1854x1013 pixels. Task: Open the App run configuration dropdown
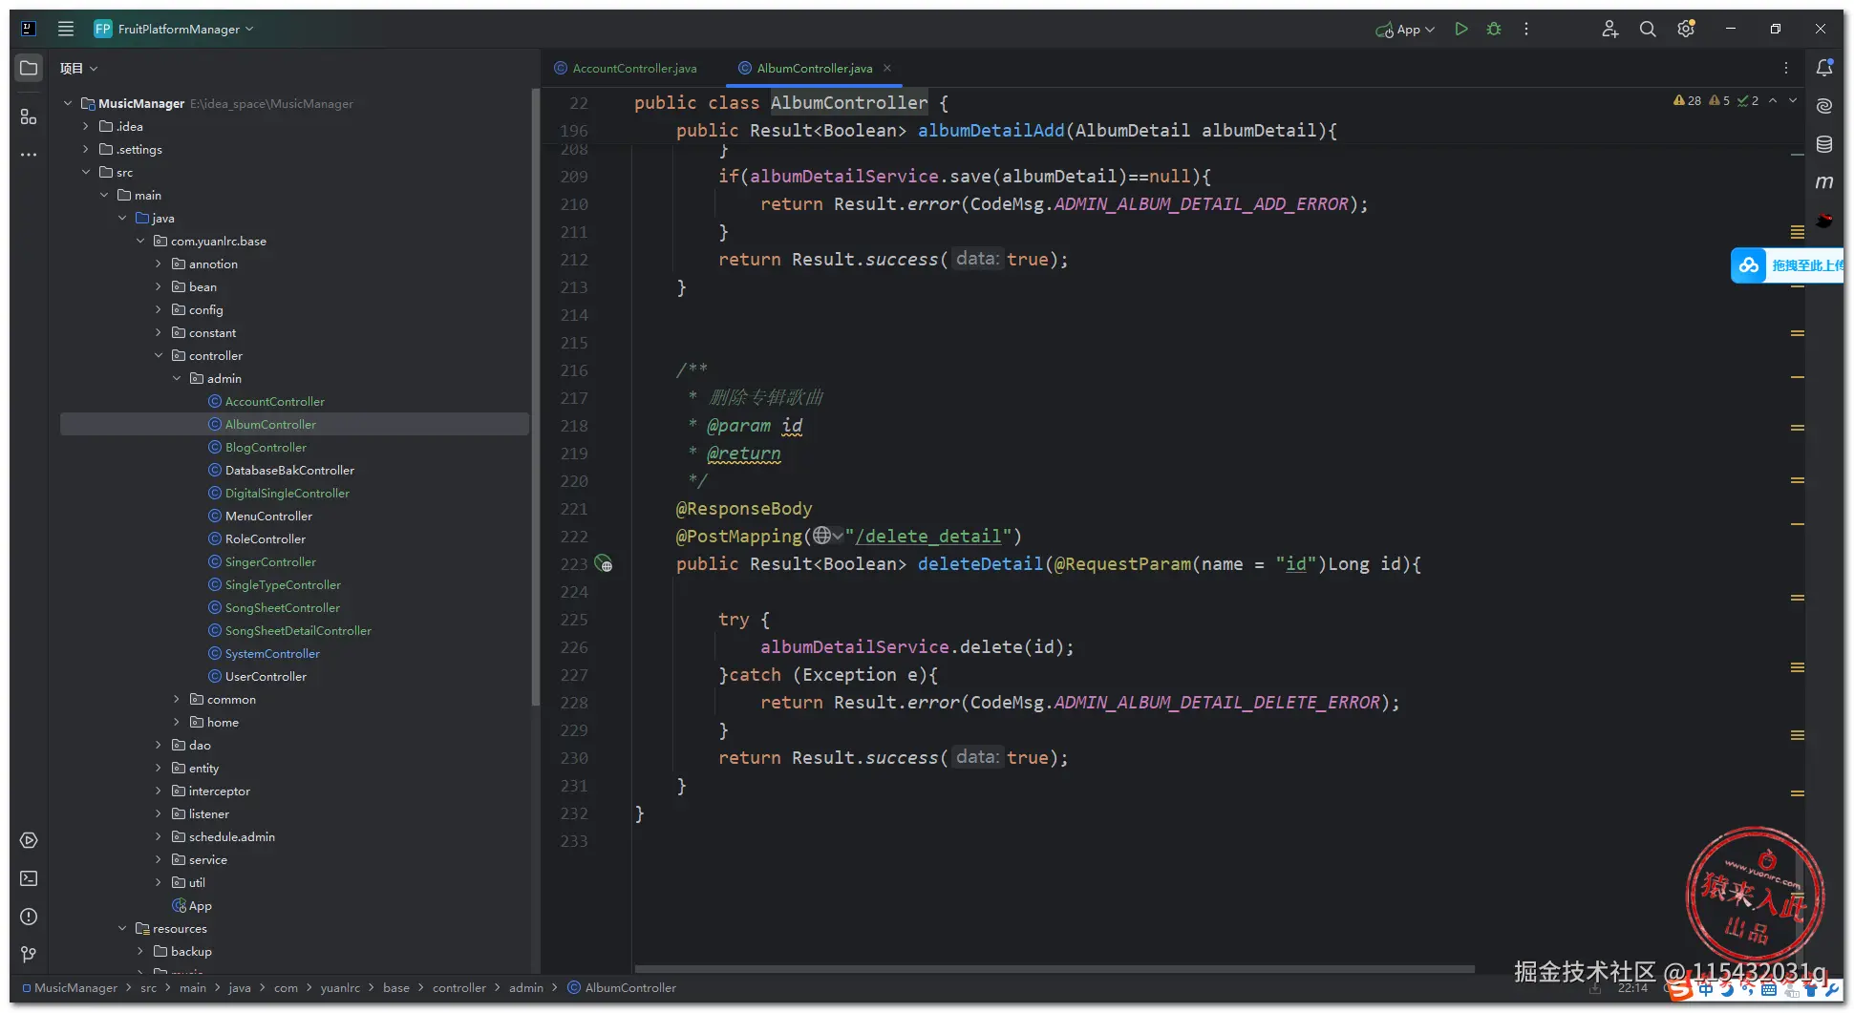tap(1405, 30)
